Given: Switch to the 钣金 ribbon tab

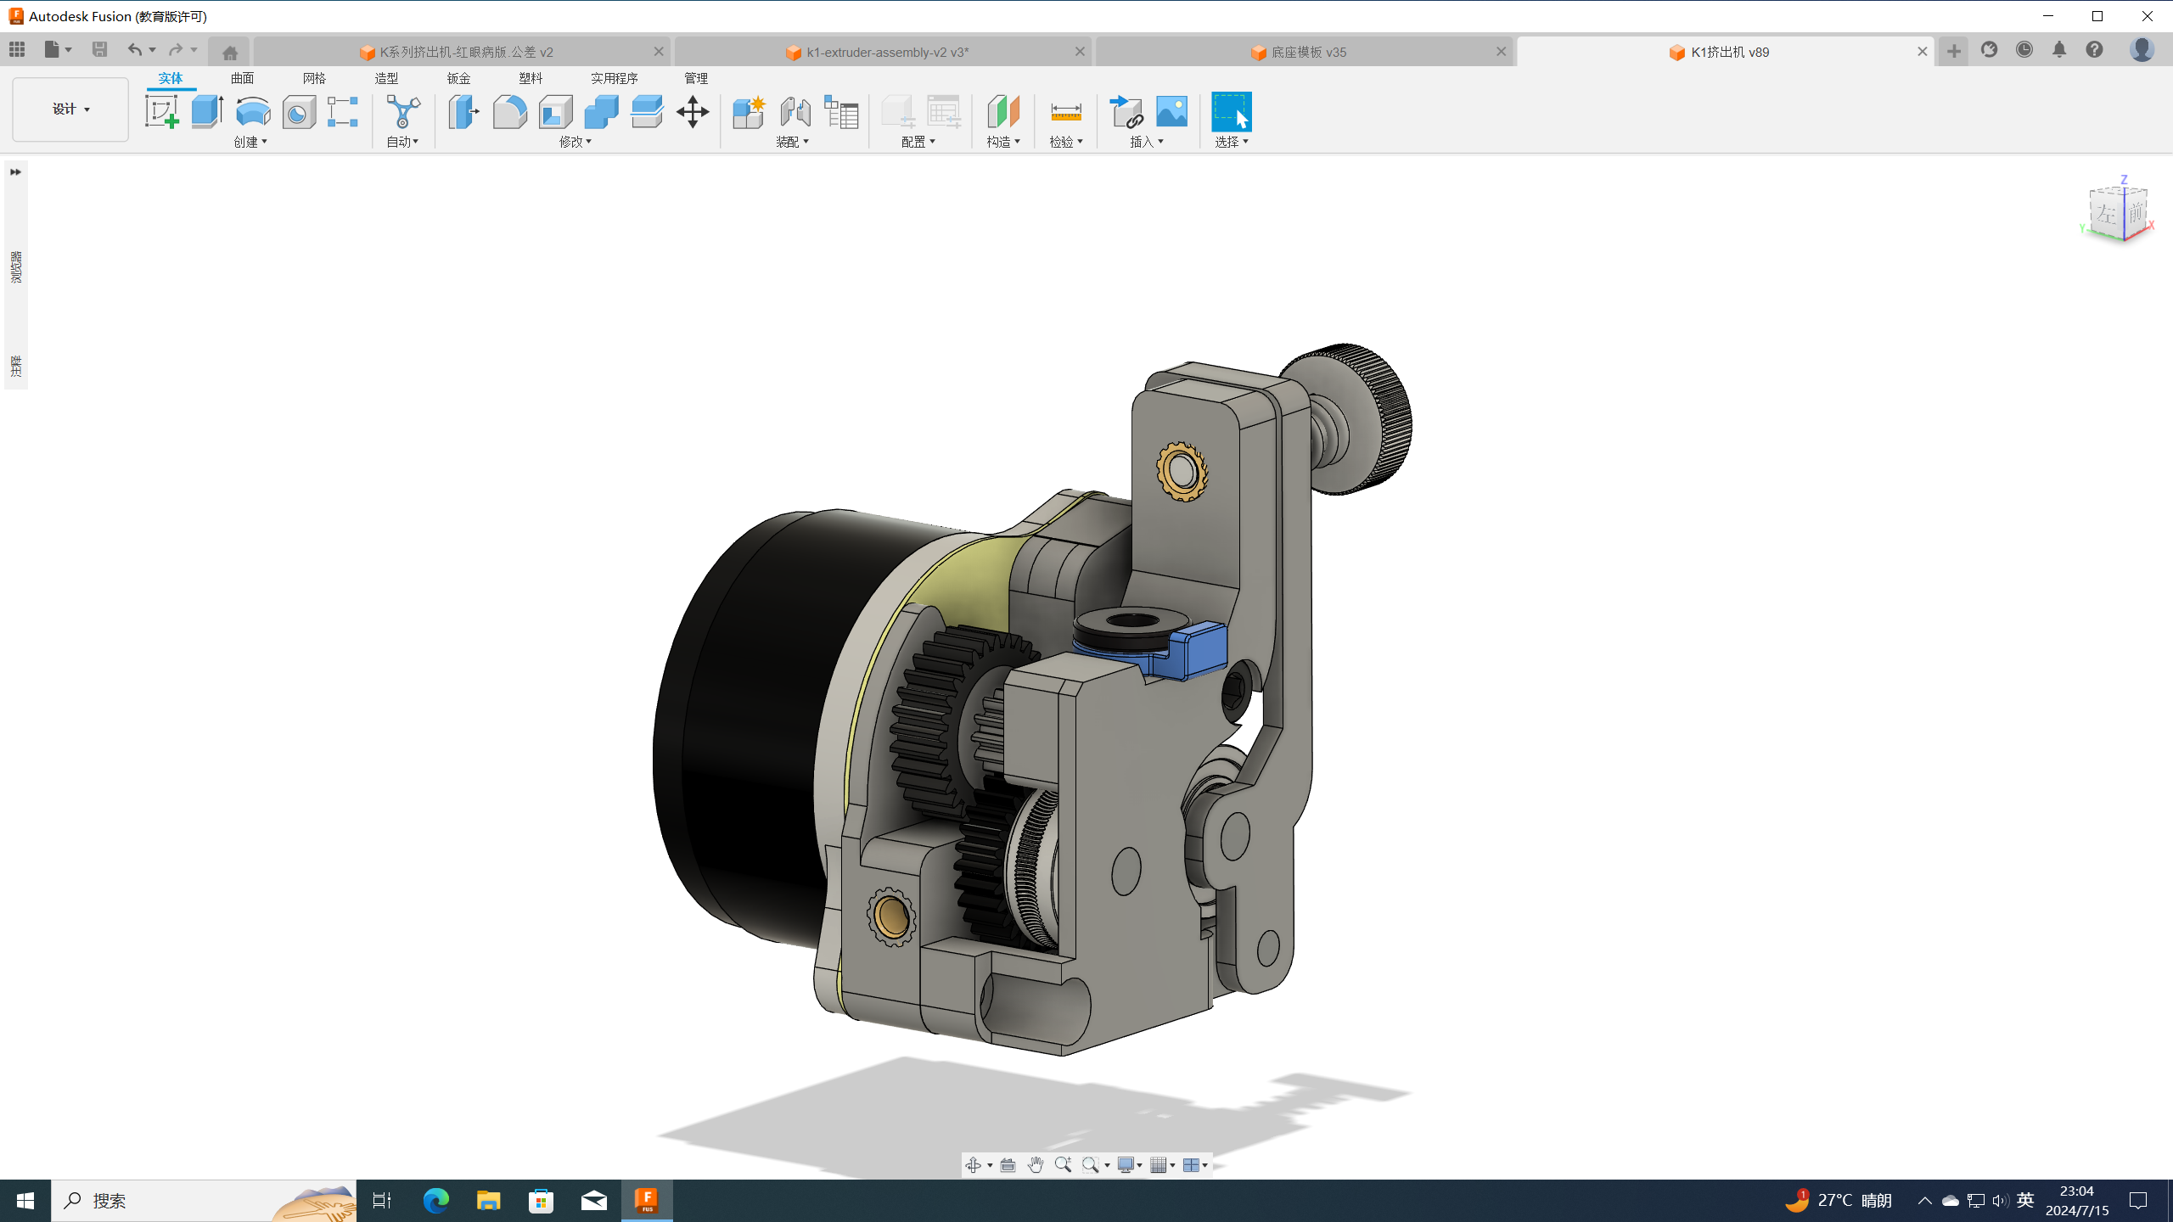Looking at the screenshot, I should pos(458,78).
